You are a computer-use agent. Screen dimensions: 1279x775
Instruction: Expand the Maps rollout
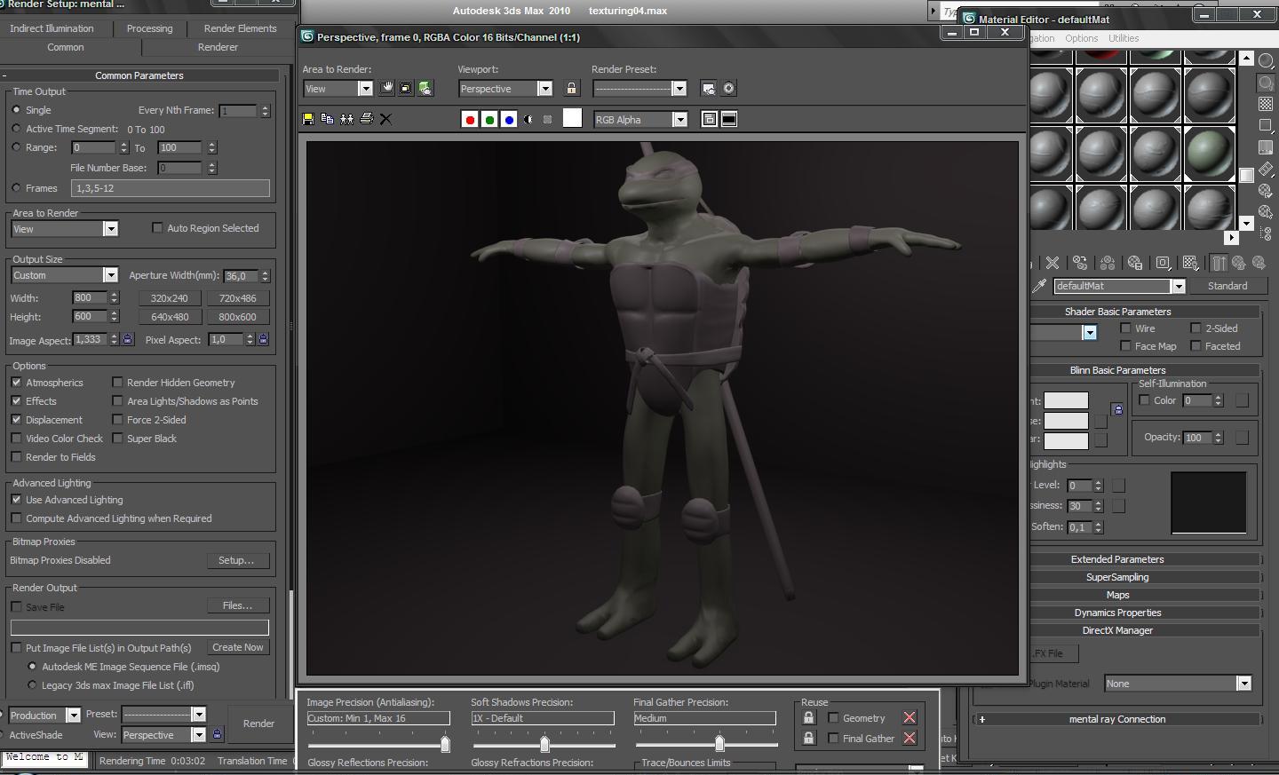(1117, 595)
